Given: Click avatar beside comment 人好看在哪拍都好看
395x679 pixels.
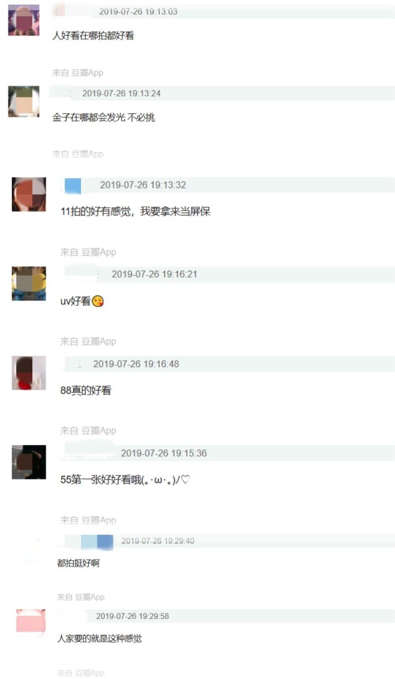Looking at the screenshot, I should click(23, 20).
